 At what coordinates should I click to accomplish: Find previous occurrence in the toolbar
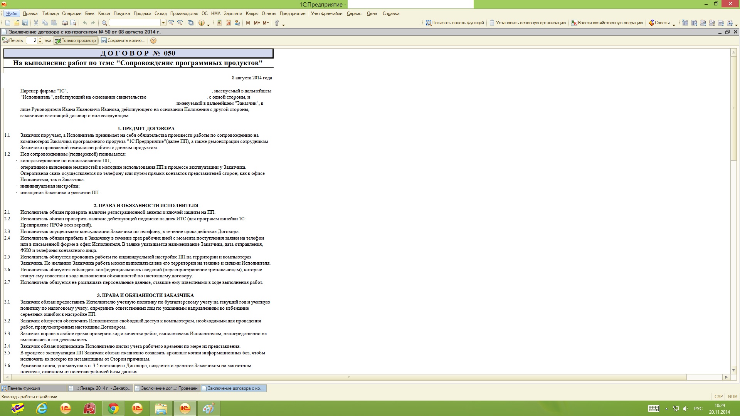click(180, 23)
